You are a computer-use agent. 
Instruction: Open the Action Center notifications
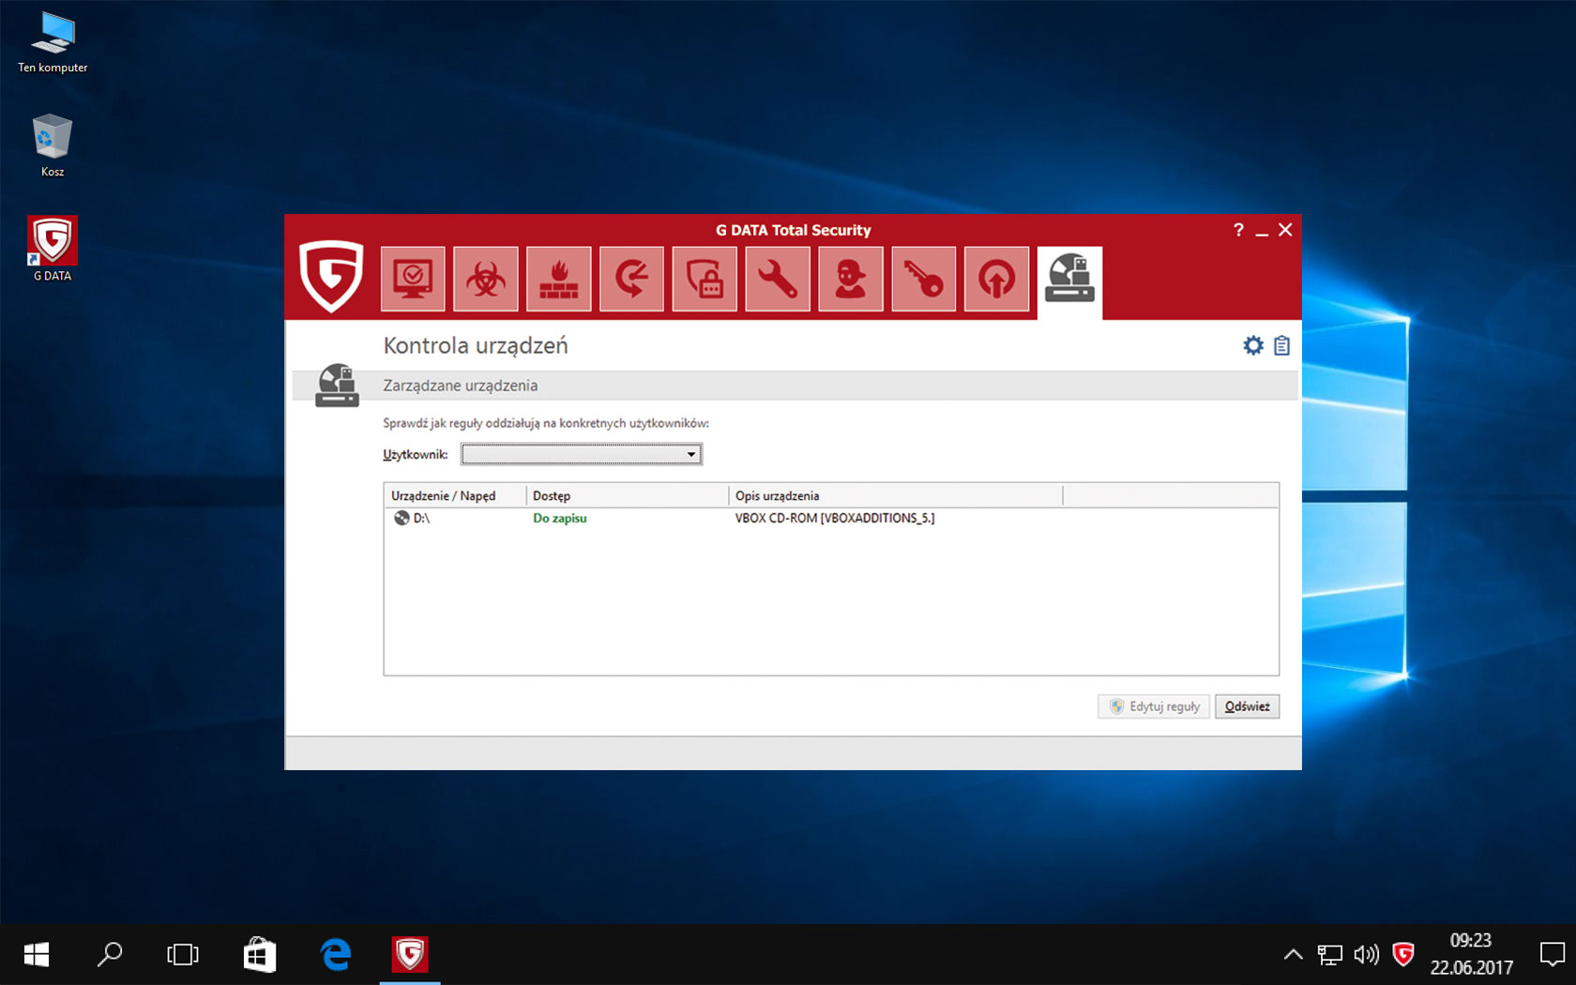click(x=1552, y=955)
